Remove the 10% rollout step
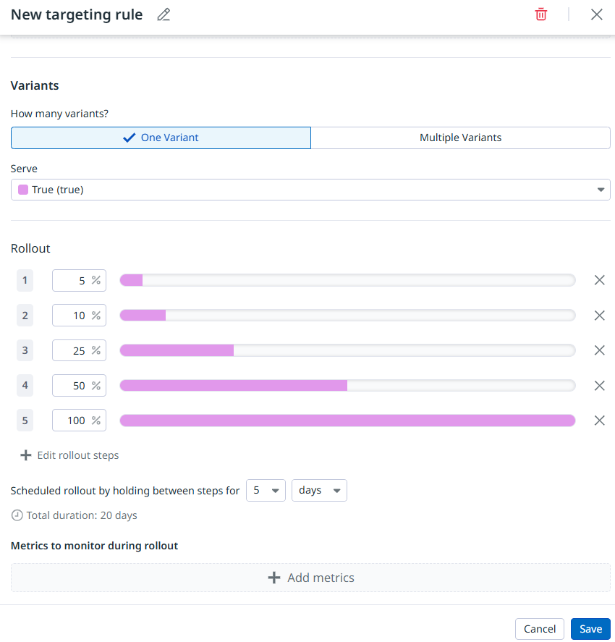Screen dimensions: 615x642 point(599,316)
